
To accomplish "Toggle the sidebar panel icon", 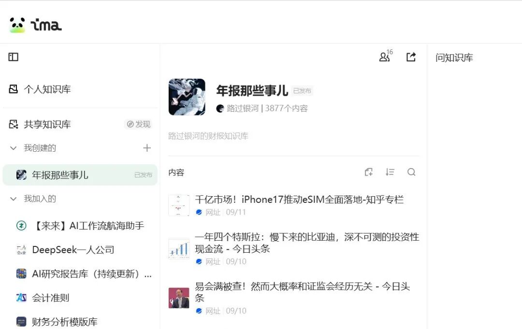I will (14, 57).
